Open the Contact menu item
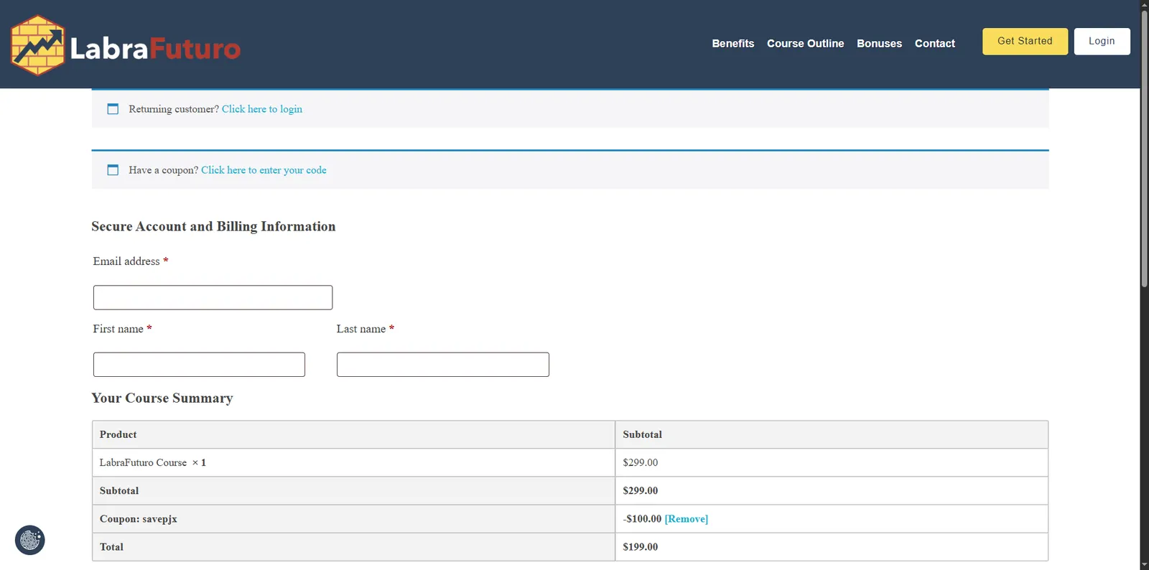Screen dimensions: 1149x570 pos(934,44)
